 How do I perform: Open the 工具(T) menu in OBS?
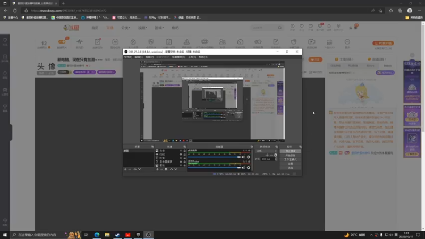pyautogui.click(x=192, y=57)
